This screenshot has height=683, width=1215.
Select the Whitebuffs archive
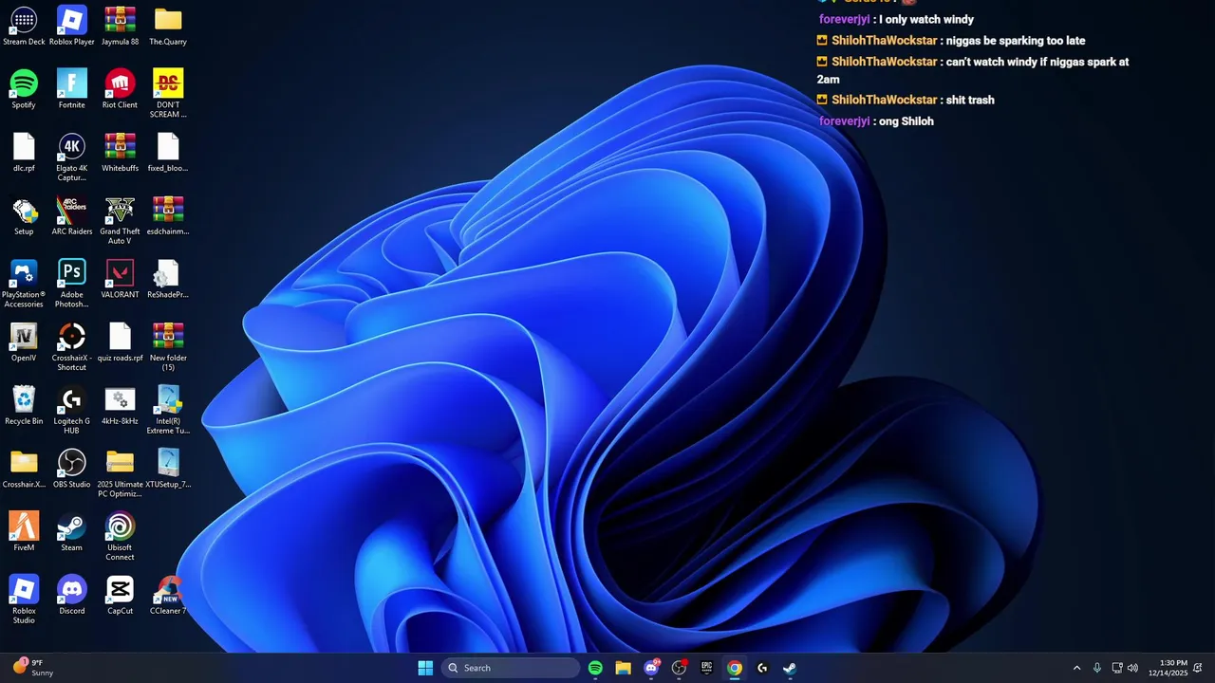coord(120,153)
